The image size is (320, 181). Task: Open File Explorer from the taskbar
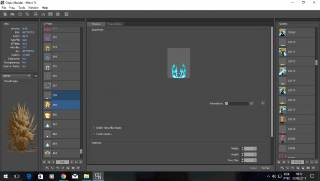(x=86, y=176)
